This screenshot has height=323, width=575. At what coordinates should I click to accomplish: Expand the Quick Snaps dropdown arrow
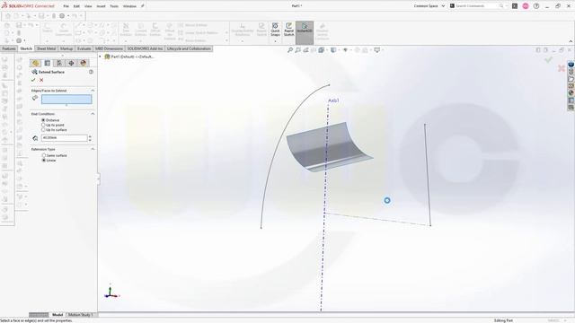pyautogui.click(x=275, y=41)
